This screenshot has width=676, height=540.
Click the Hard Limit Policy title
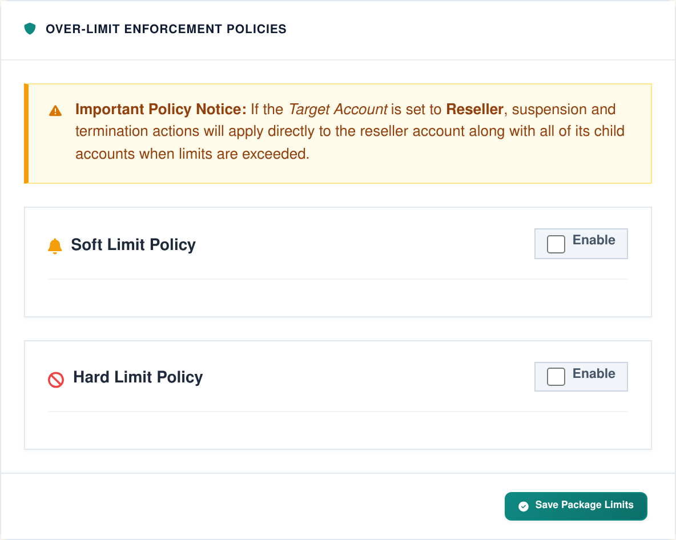pyautogui.click(x=138, y=377)
